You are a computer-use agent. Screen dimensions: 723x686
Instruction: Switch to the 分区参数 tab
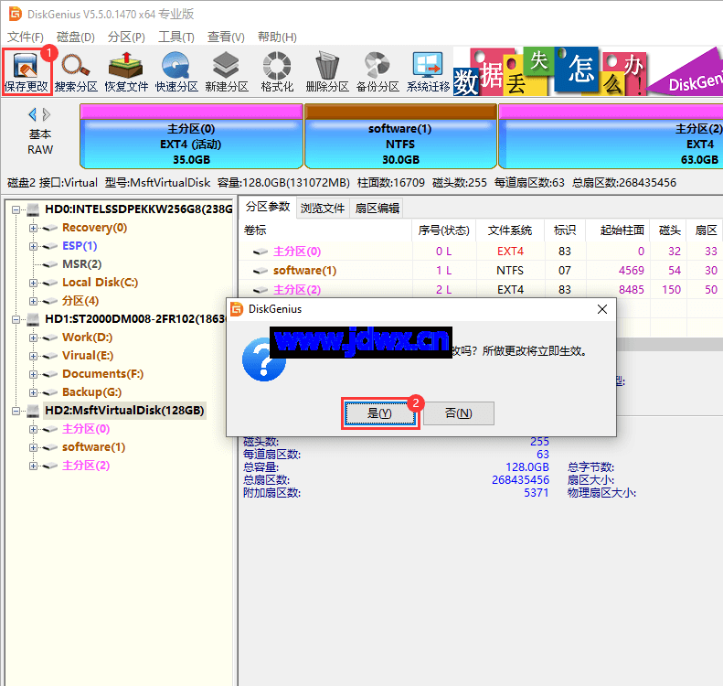[268, 207]
